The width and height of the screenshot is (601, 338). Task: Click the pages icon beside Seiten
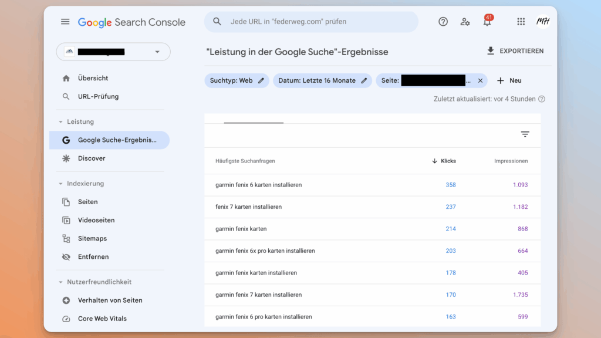66,202
